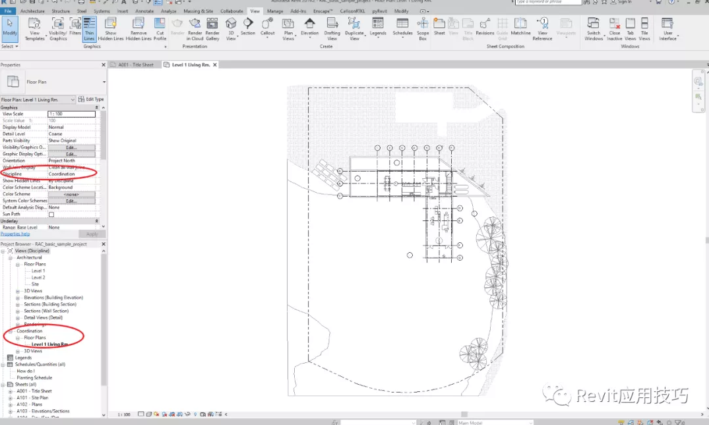Open the Plan Views dropdown
This screenshot has height=425, width=709.
288,29
